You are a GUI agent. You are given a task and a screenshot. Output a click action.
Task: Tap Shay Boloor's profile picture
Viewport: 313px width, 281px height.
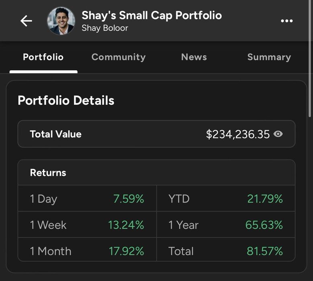(x=61, y=21)
